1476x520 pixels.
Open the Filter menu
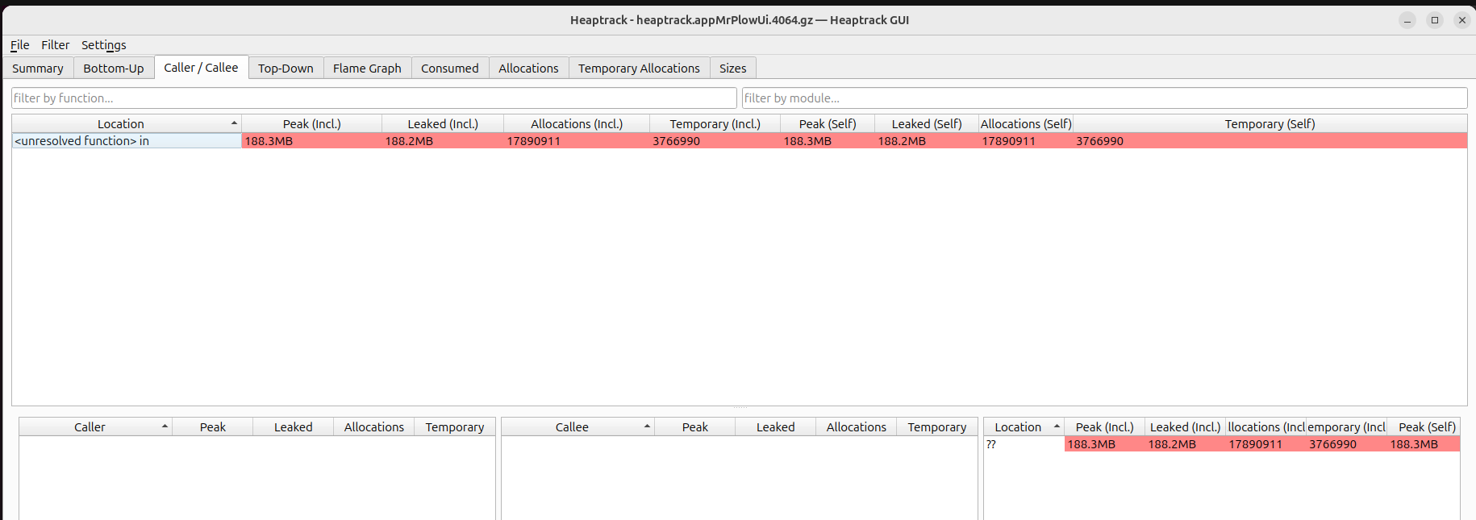pos(55,45)
